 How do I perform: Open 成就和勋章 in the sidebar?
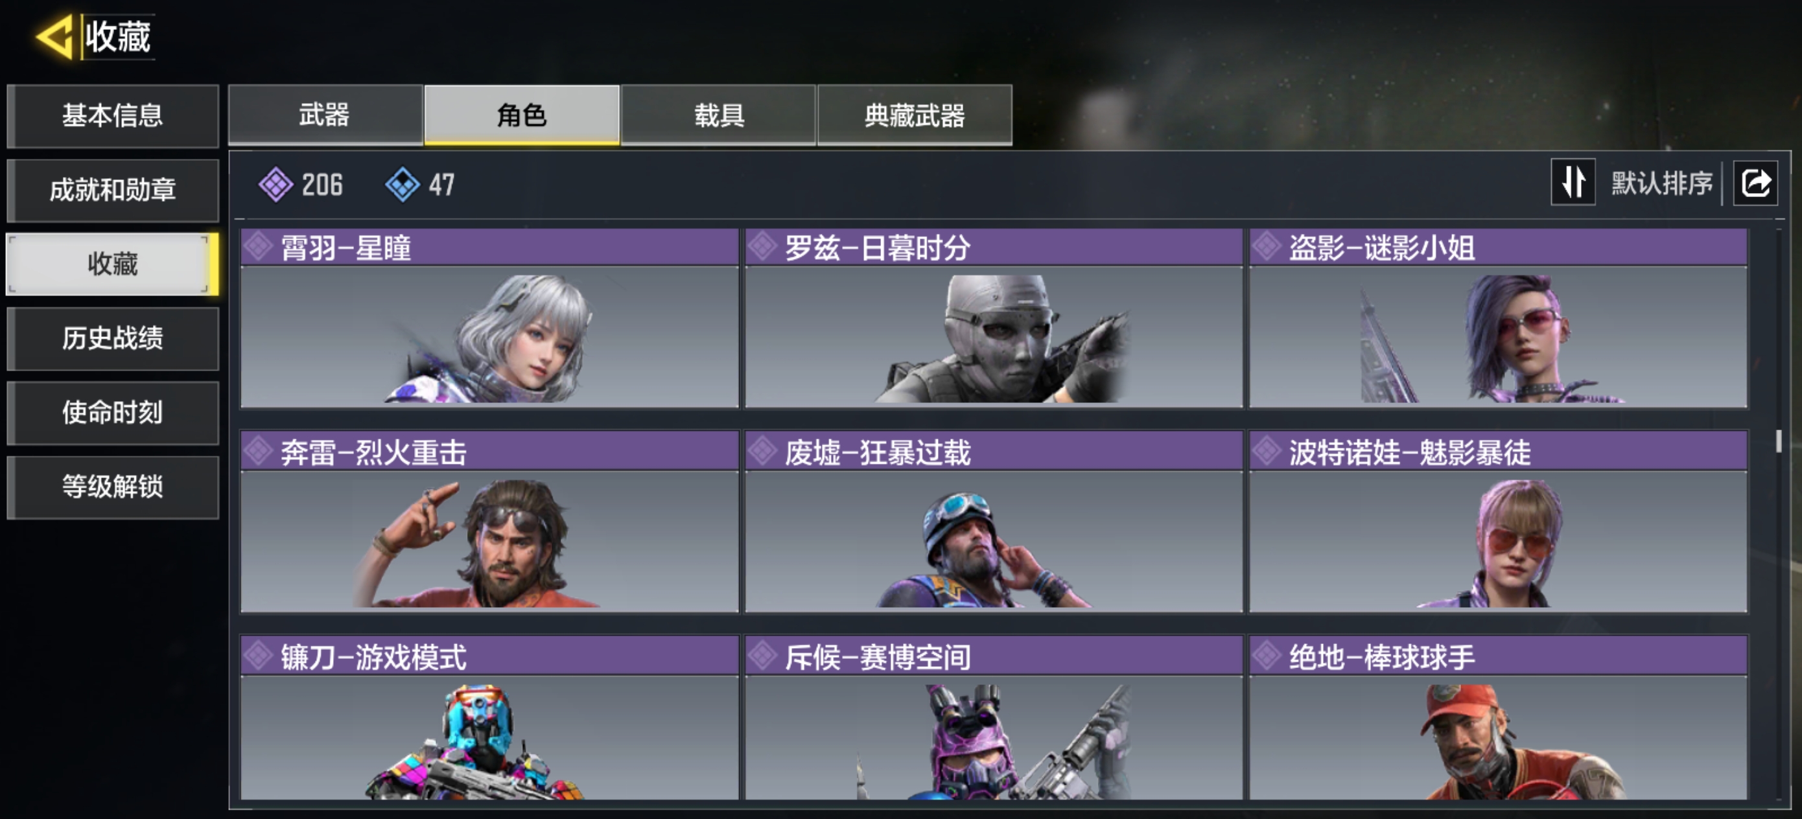coord(113,190)
